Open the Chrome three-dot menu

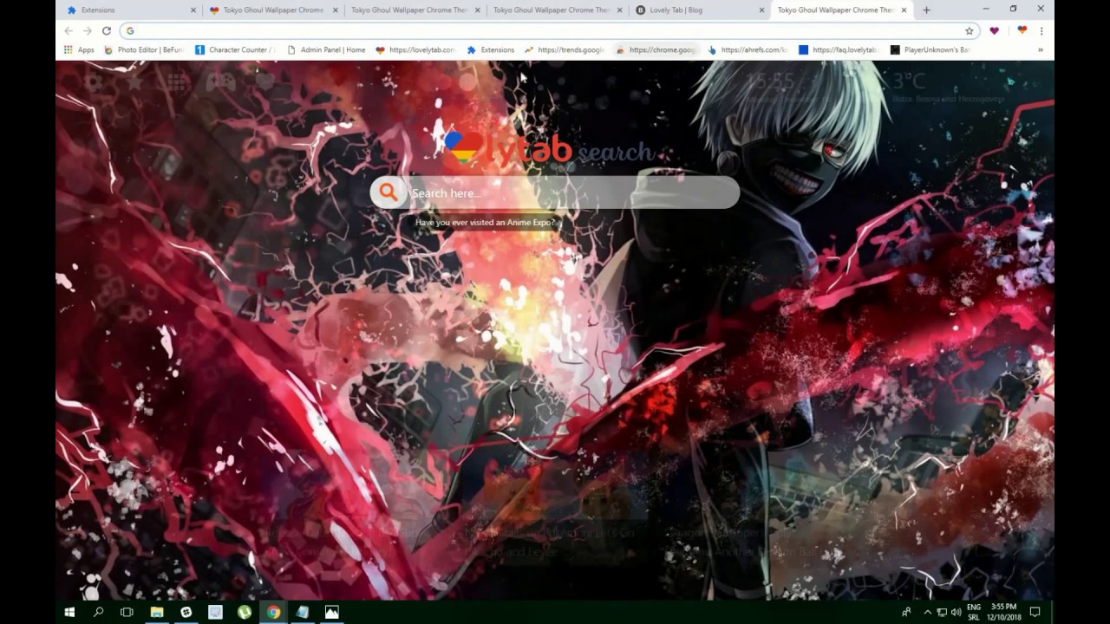pyautogui.click(x=1041, y=30)
